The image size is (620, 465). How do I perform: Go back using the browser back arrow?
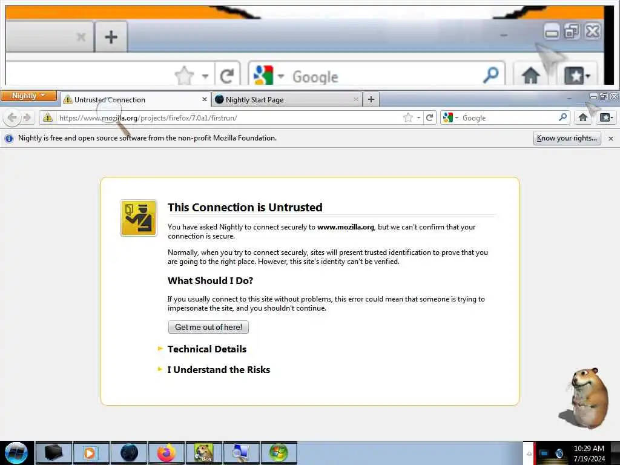point(12,117)
